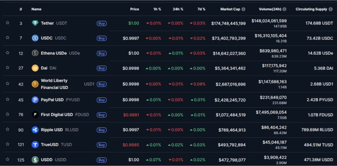Sort table by Price column header

(135, 9)
